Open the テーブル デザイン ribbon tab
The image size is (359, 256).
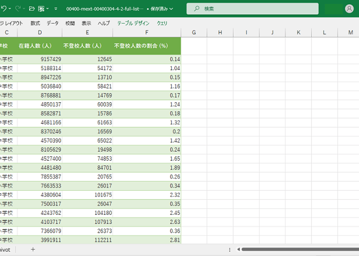(133, 23)
